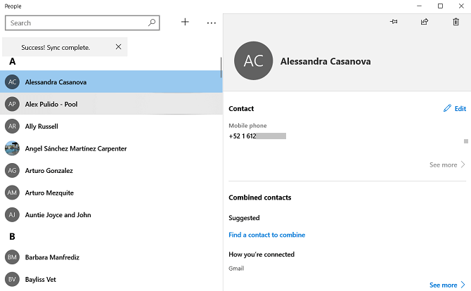This screenshot has width=471, height=291.
Task: Share the Alessandra Casanova contact
Action: tap(425, 22)
